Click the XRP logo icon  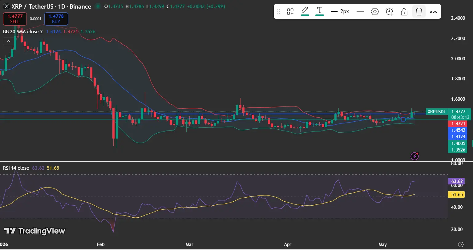6,6
